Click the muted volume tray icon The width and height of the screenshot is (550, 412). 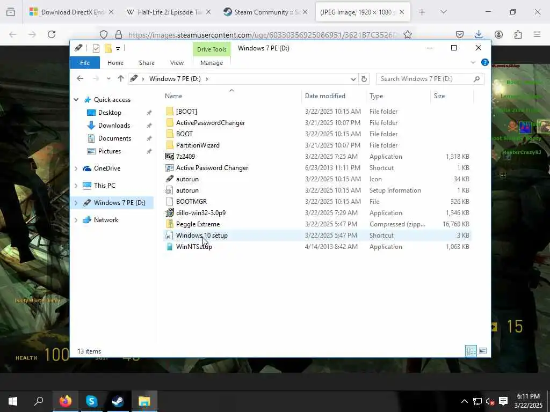pos(490,401)
